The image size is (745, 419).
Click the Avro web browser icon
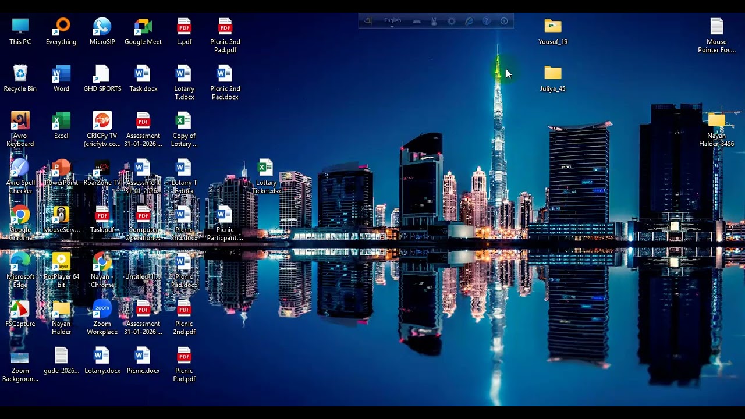(469, 21)
